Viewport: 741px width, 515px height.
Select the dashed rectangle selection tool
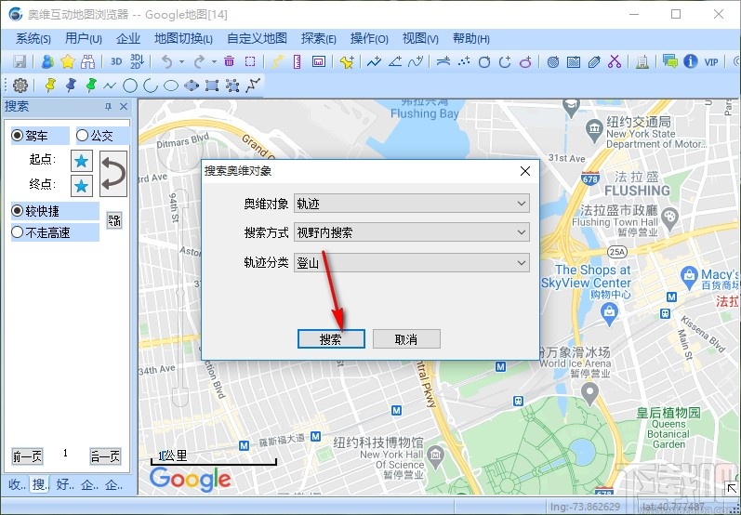tap(250, 61)
